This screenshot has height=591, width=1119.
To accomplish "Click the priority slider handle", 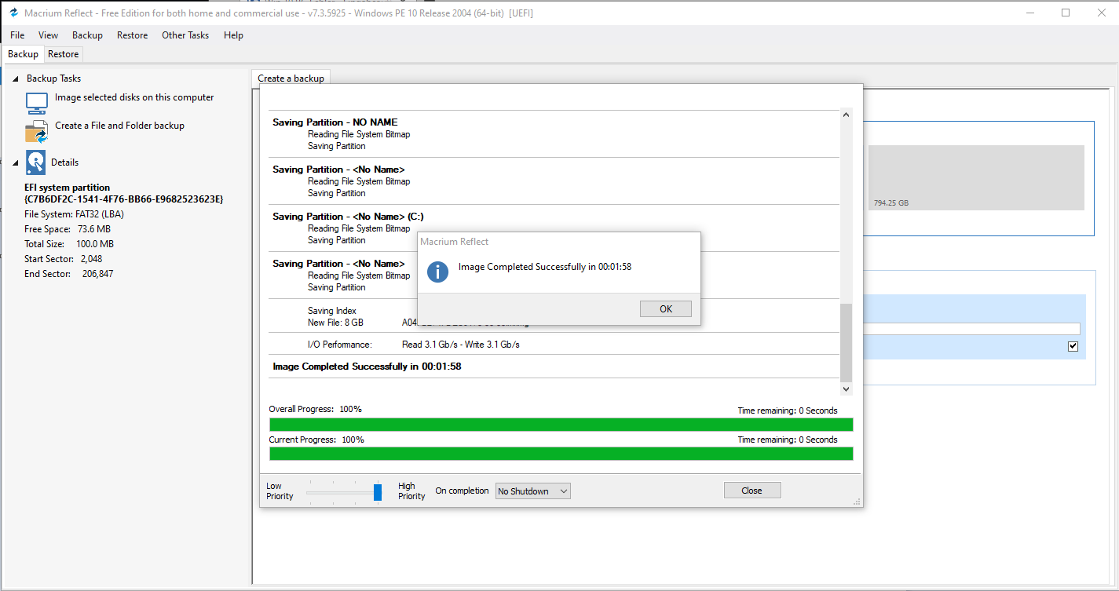I will [378, 492].
